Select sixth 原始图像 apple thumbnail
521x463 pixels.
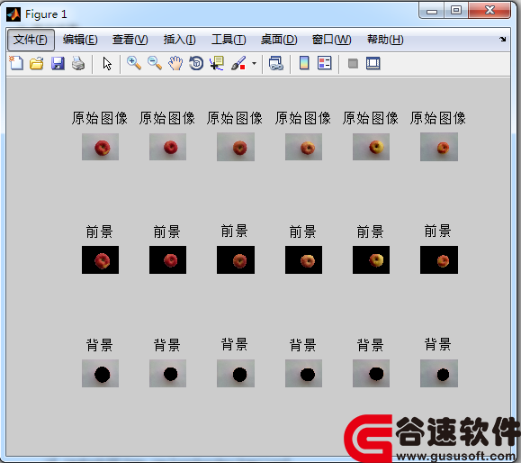tap(439, 147)
